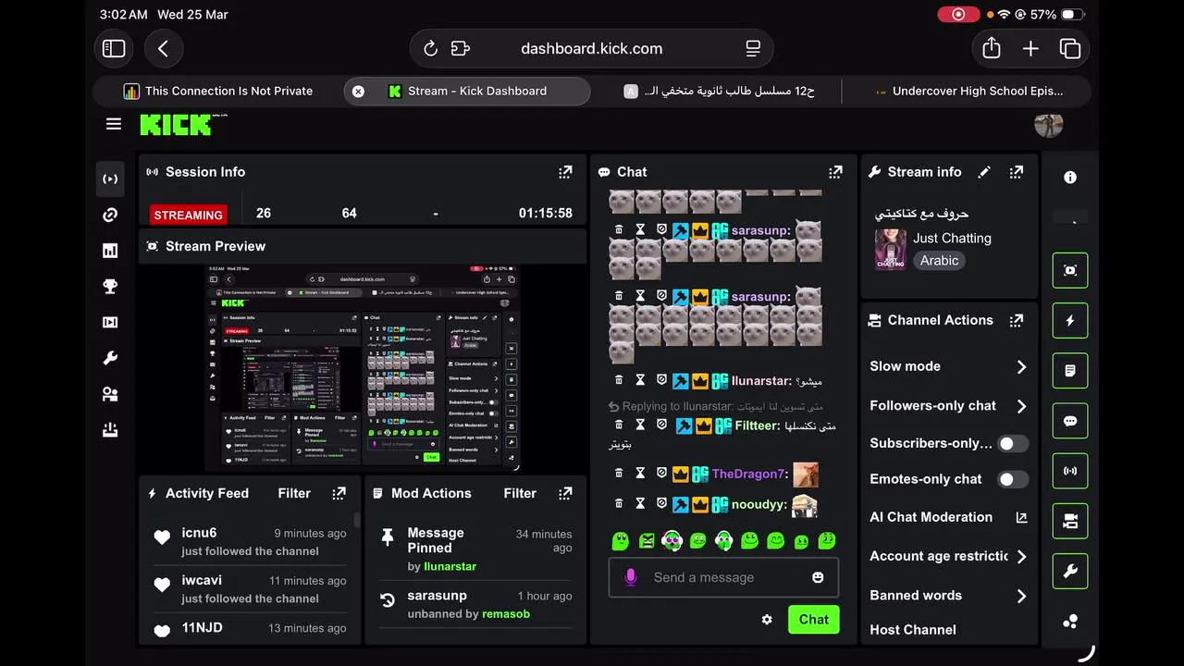
Task: Toggle the chat bubble widget icon in right sidebar
Action: (x=1070, y=421)
